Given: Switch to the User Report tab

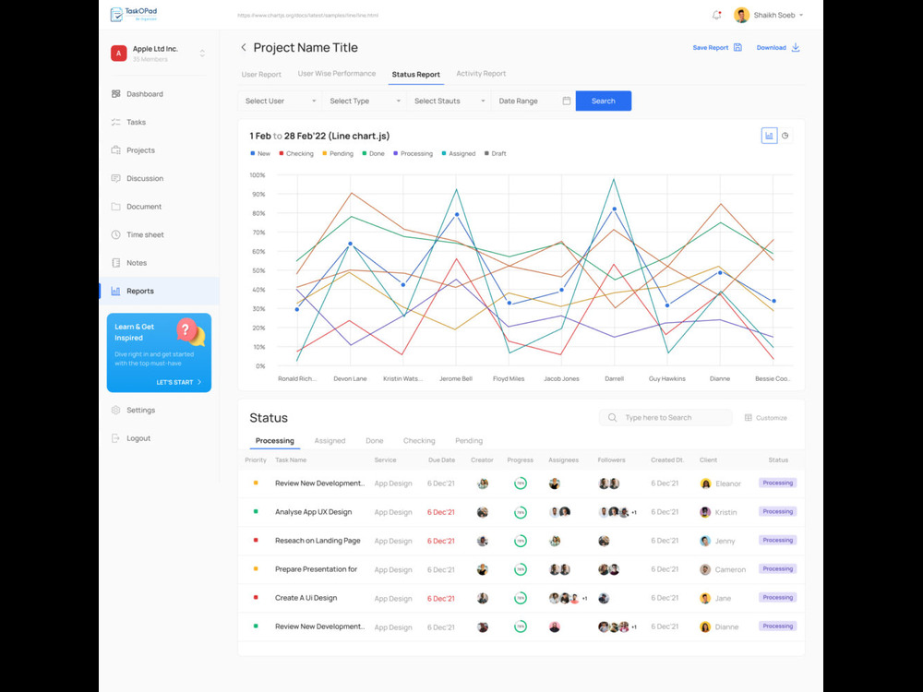Looking at the screenshot, I should (261, 74).
